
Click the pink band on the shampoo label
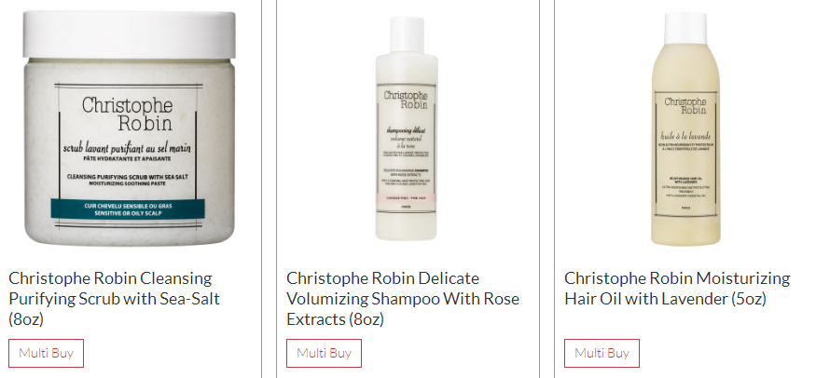click(x=407, y=198)
